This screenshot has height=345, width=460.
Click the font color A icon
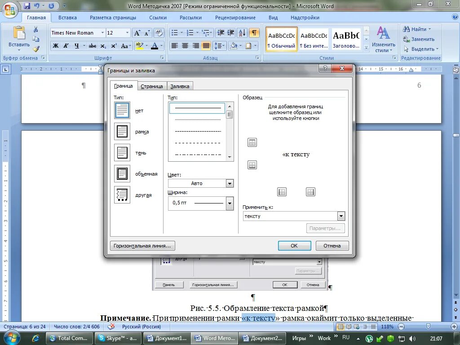tap(155, 46)
